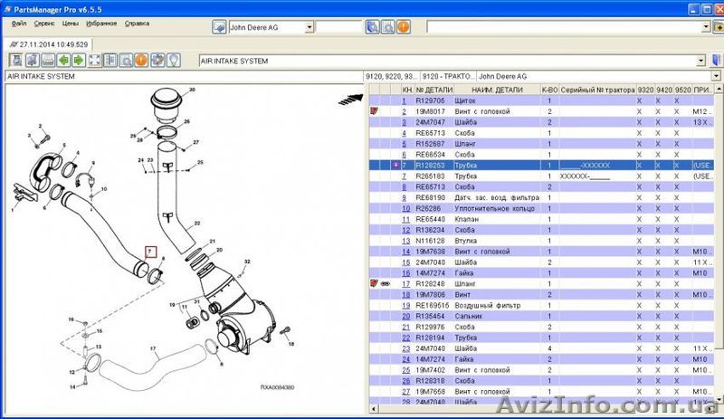This screenshot has height=419, width=724.
Task: Click the green back arrow toolbar icon
Action: [x=62, y=61]
